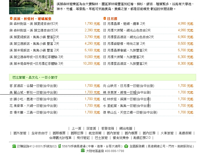This screenshot has width=205, height=154.
Task: Open 客服信箱 footer link
Action: [x=108, y=128]
